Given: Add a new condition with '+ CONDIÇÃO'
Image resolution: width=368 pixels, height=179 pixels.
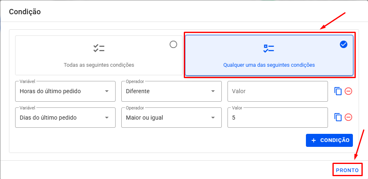Looking at the screenshot, I should pyautogui.click(x=329, y=140).
